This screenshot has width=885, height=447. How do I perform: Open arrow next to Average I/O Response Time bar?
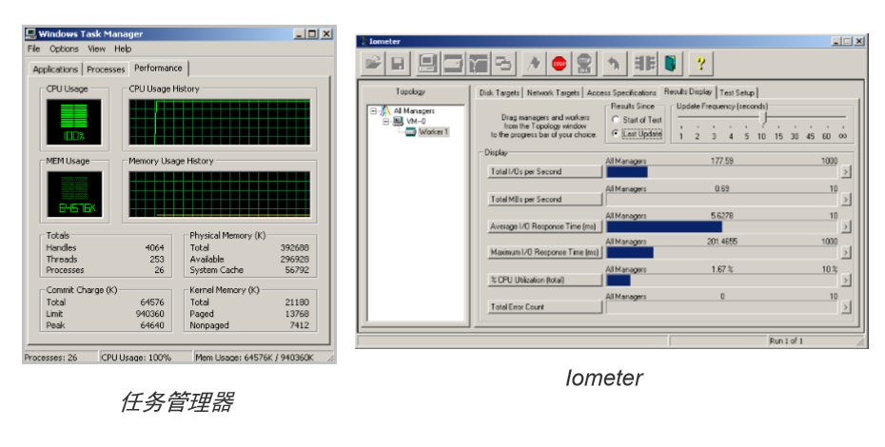[845, 226]
